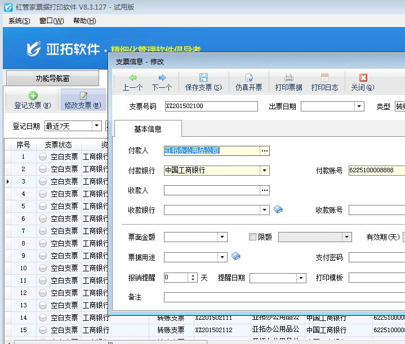Click status circle in row 12

point(43,293)
